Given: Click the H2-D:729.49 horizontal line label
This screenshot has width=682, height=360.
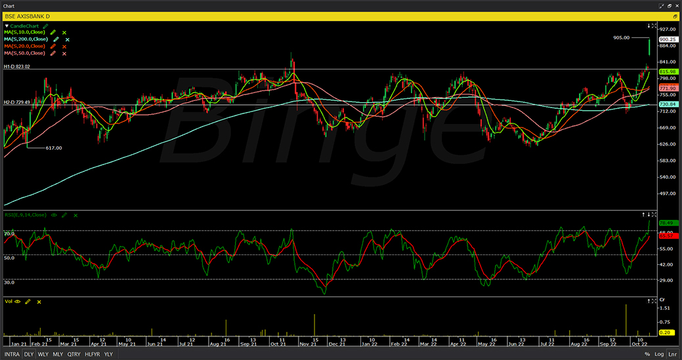Looking at the screenshot, I should click(x=17, y=102).
